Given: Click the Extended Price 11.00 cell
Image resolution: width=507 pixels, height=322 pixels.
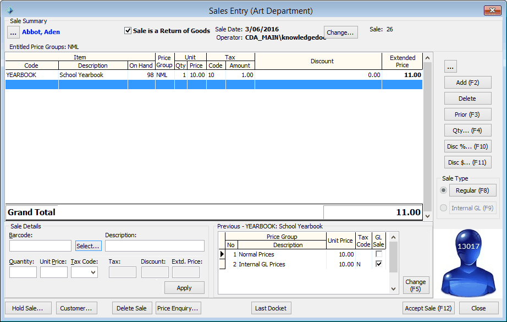Looking at the screenshot, I should (402, 75).
